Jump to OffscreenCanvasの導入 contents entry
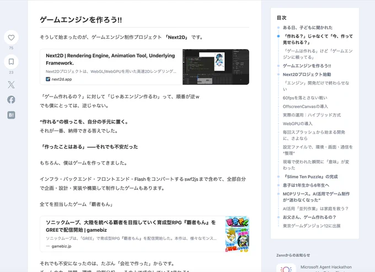The image size is (375, 272). click(306, 106)
